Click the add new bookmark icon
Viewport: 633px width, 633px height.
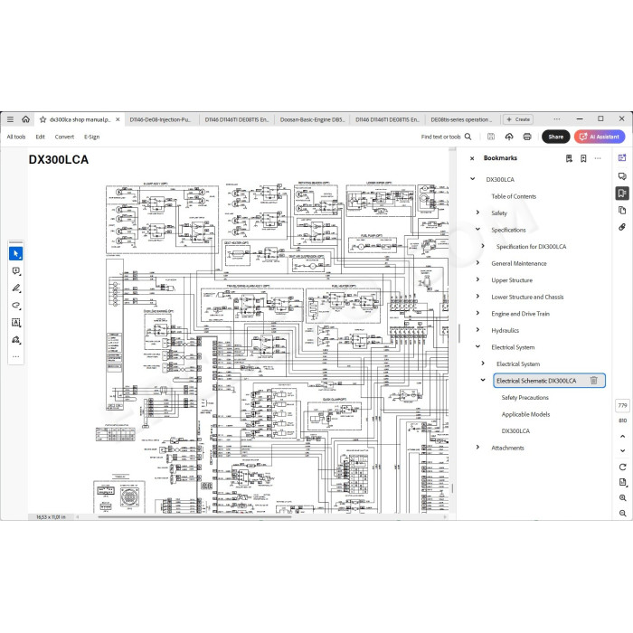tap(583, 158)
